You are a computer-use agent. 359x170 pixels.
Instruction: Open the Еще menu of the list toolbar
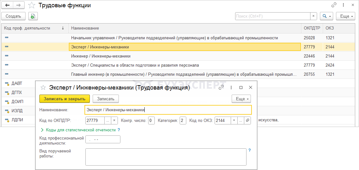[x=345, y=16]
